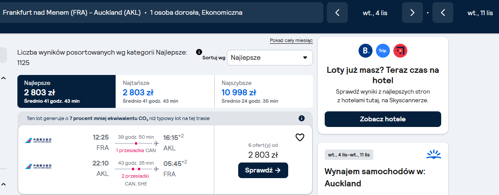Click China Southern logo on outbound flight
This screenshot has height=195, width=499.
[x=38, y=140]
